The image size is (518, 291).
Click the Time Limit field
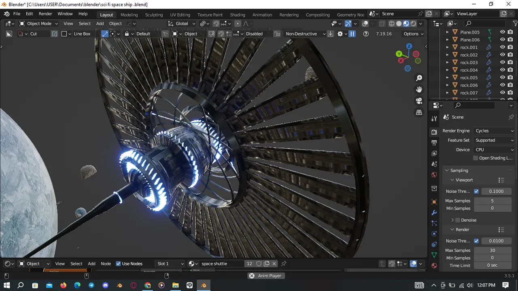pyautogui.click(x=493, y=266)
